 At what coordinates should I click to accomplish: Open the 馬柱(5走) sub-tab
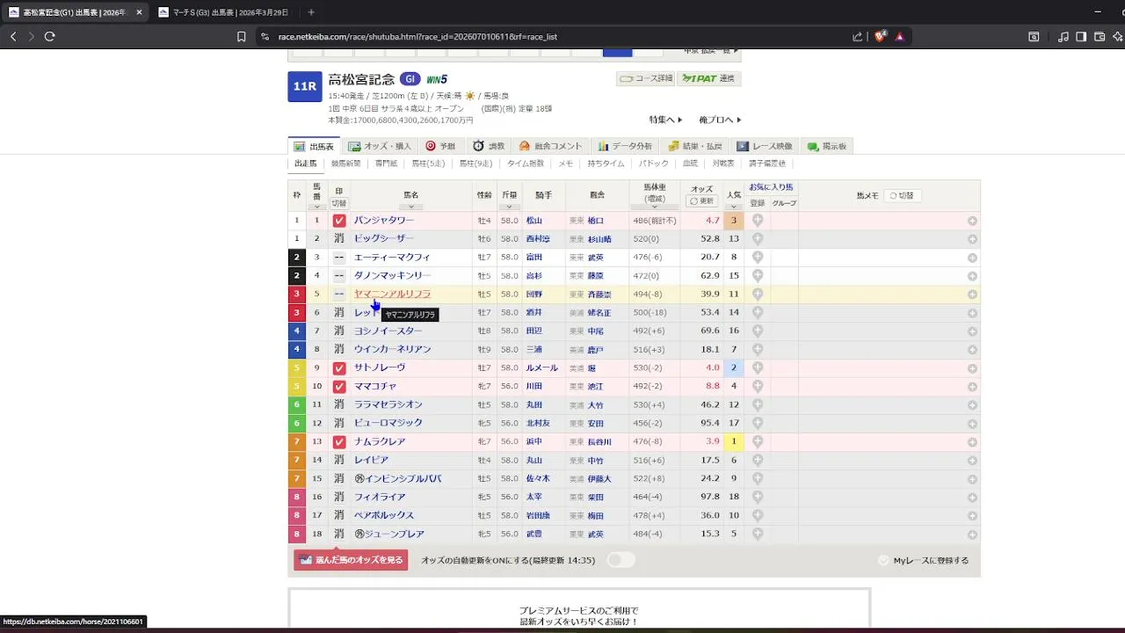430,164
